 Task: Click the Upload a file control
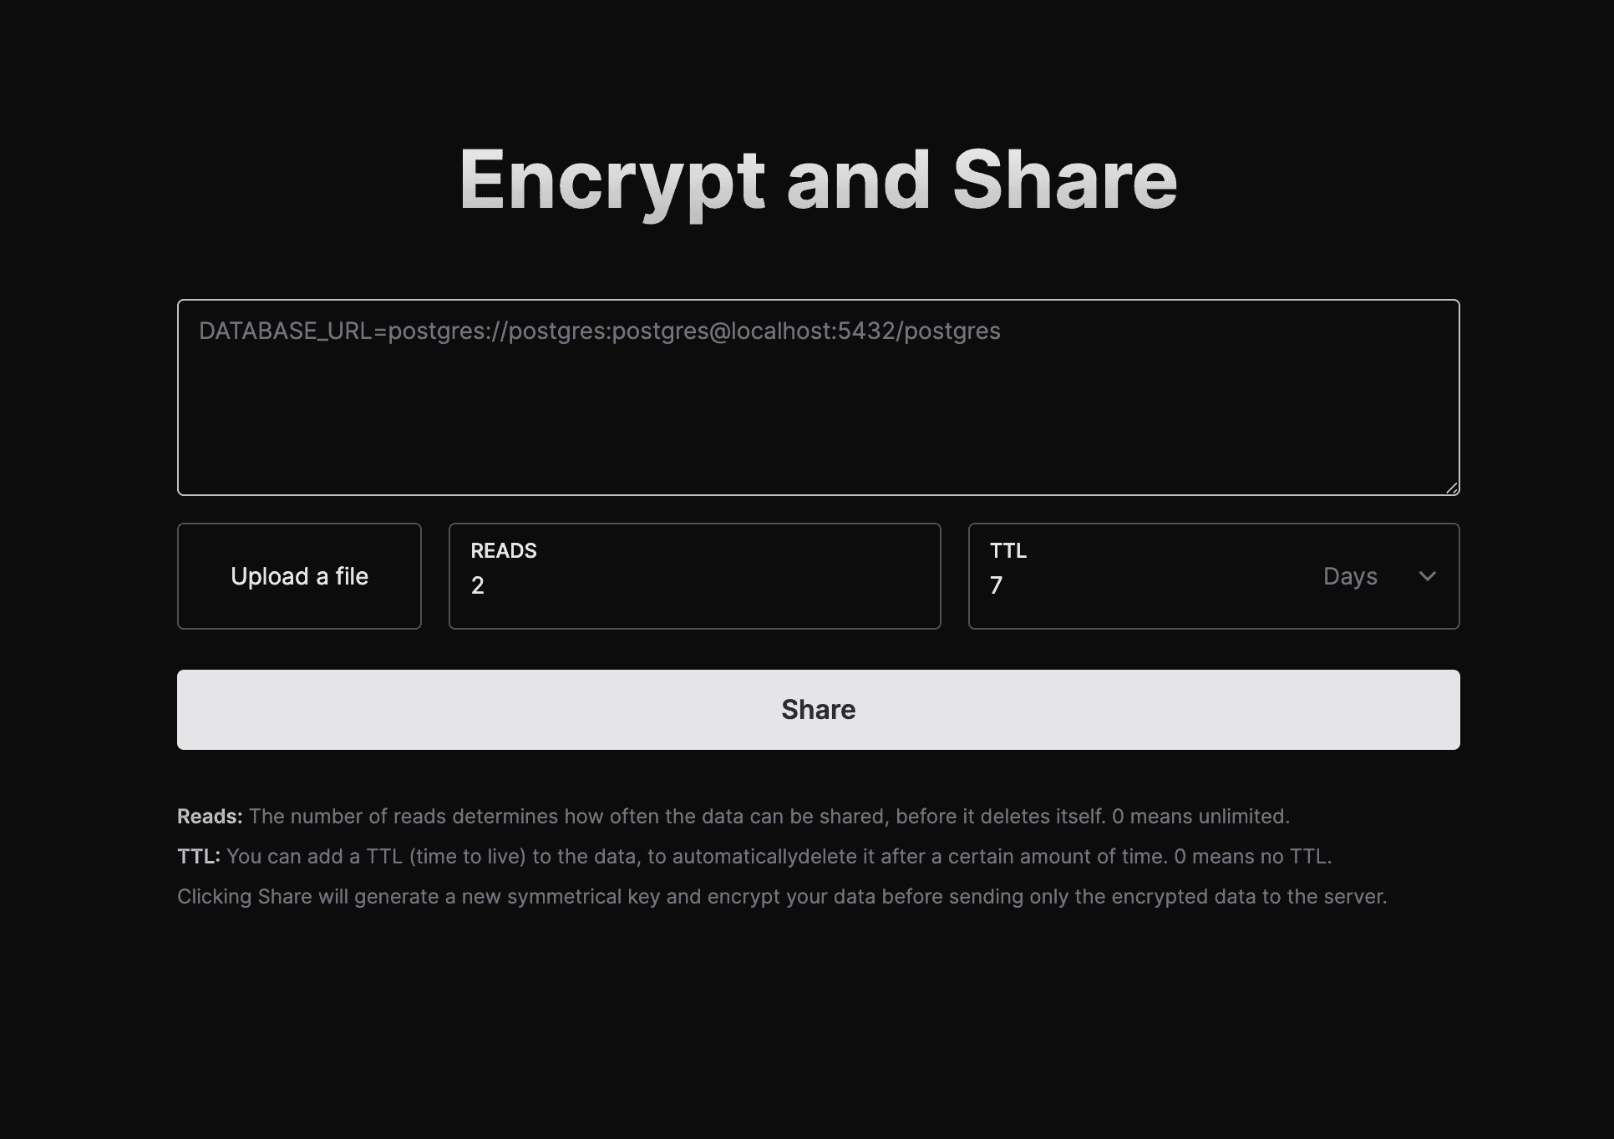[x=299, y=576]
